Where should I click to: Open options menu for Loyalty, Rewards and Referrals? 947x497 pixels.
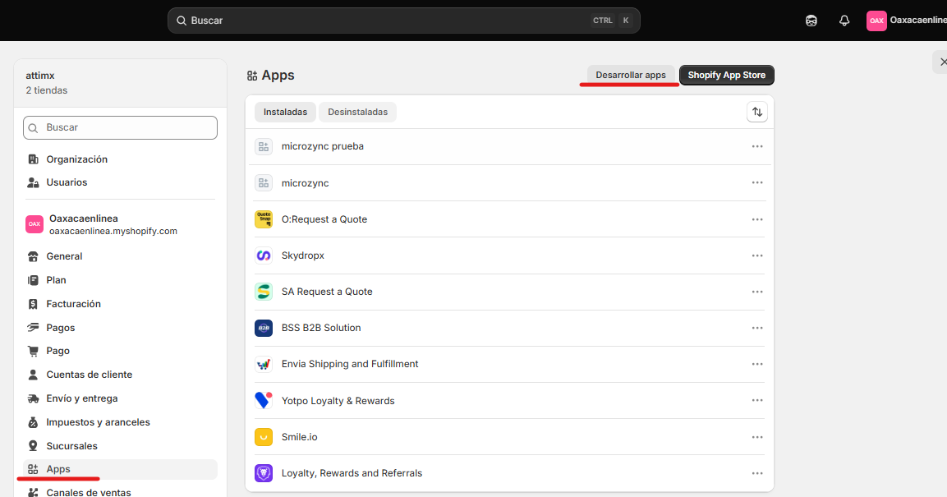coord(756,473)
